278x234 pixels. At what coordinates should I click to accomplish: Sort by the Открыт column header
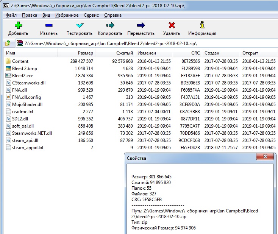(259, 53)
